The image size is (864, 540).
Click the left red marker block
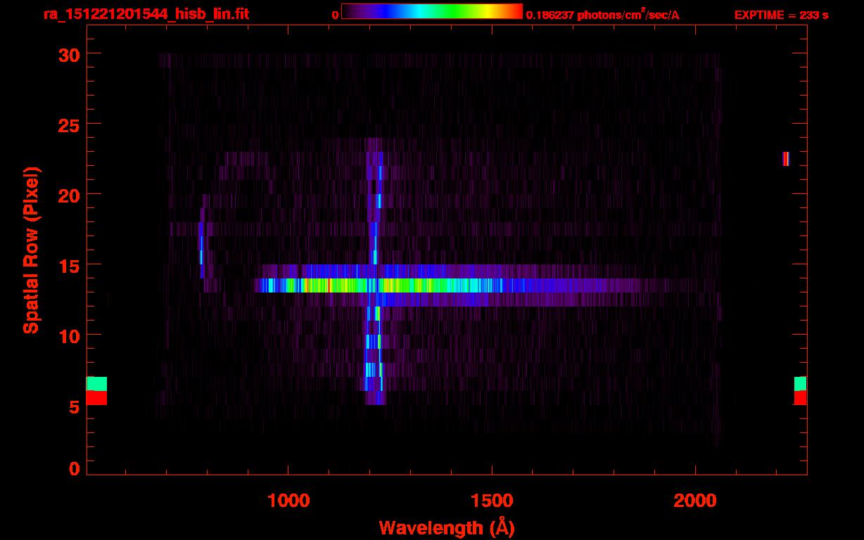click(96, 398)
